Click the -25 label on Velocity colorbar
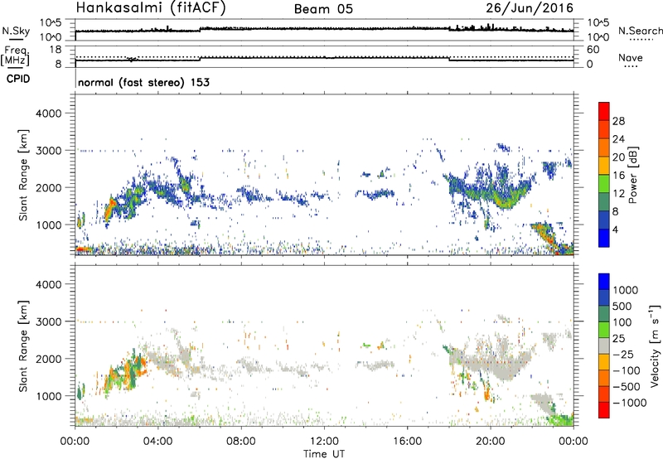 tap(623, 355)
